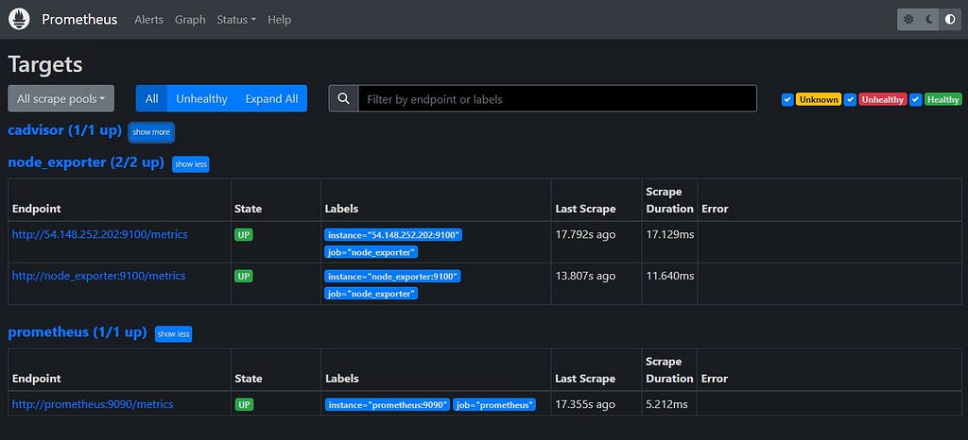Viewport: 968px width, 440px height.
Task: Click the Expand All button
Action: point(271,98)
